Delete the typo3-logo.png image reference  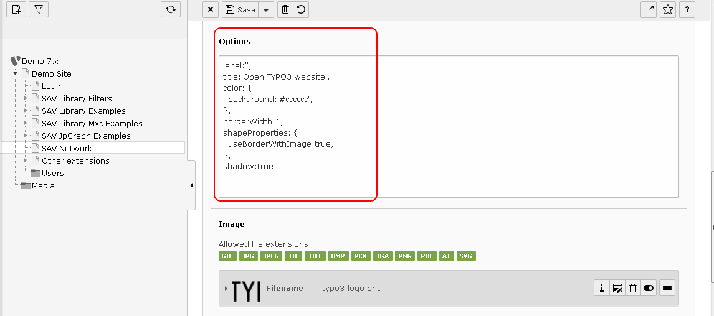pos(633,288)
